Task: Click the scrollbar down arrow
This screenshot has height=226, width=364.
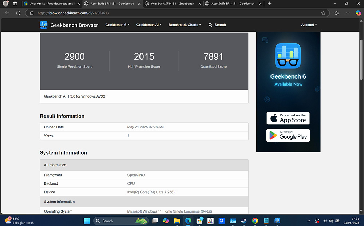Action: coord(361,211)
